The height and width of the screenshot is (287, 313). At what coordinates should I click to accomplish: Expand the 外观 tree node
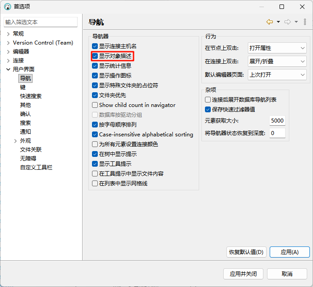tap(15, 141)
